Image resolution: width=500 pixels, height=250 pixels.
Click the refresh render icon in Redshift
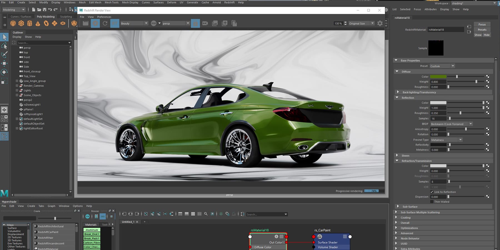pyautogui.click(x=105, y=23)
